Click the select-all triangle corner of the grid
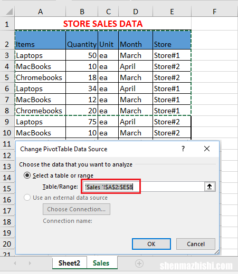 9,12
